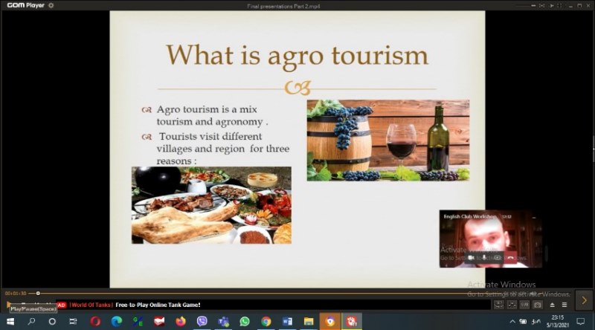Viewport: 595px width, 330px height.
Task: Click the network tray icon
Action: coord(523,322)
